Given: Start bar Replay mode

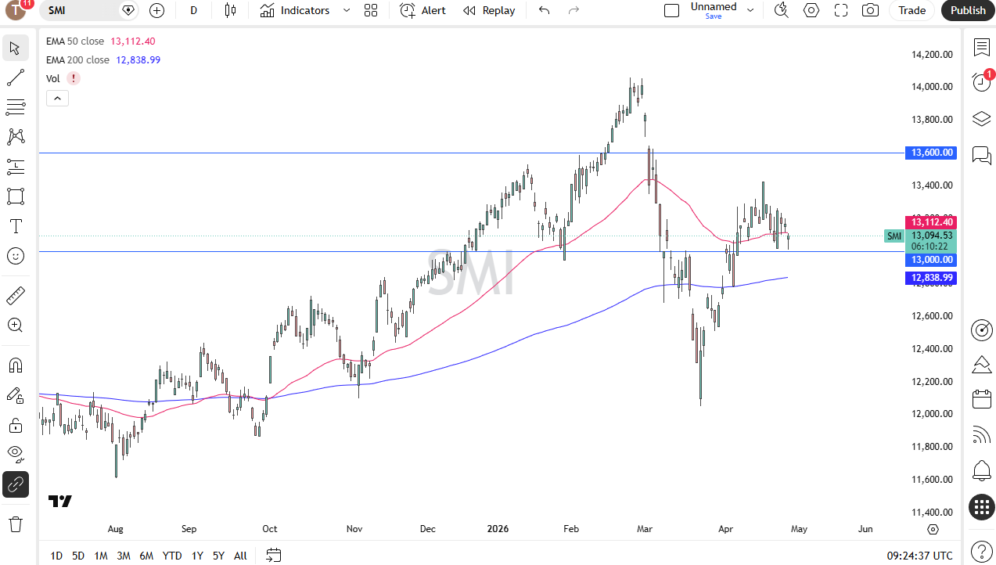Looking at the screenshot, I should tap(489, 10).
